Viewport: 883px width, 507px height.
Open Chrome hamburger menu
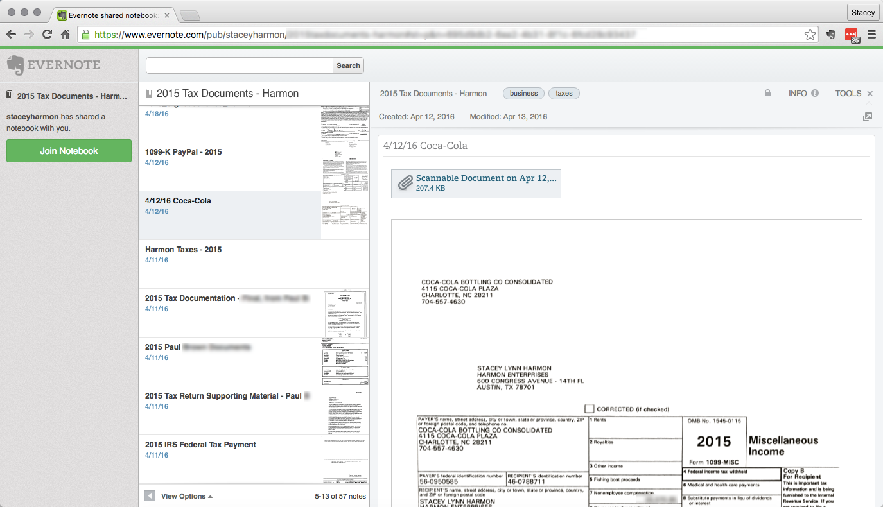point(871,35)
